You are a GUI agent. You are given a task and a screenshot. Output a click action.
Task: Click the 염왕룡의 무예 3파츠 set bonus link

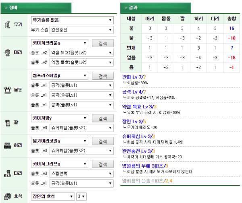tap(145, 166)
